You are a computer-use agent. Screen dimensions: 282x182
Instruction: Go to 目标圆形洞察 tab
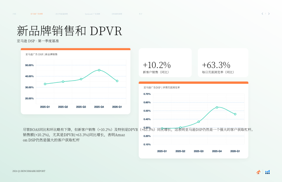[x=117, y=14]
